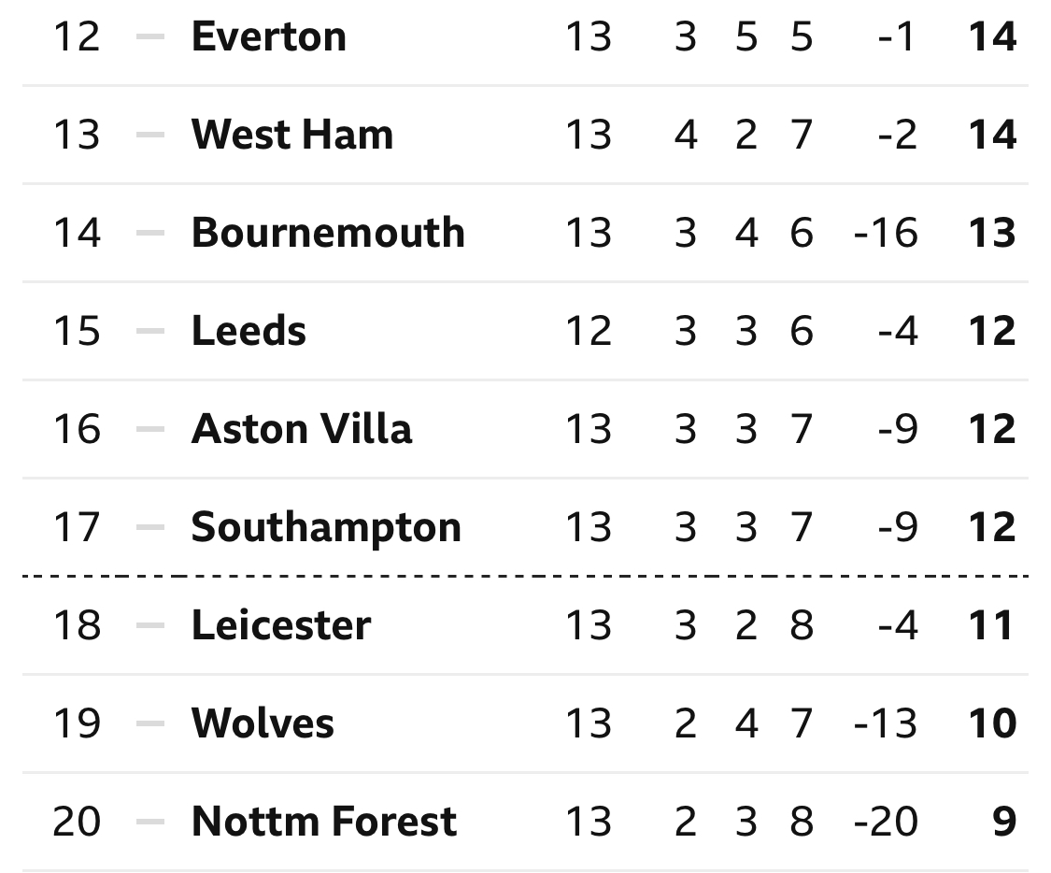The height and width of the screenshot is (873, 1051).
Task: Click position number 19 for Wolves
Action: pyautogui.click(x=78, y=723)
